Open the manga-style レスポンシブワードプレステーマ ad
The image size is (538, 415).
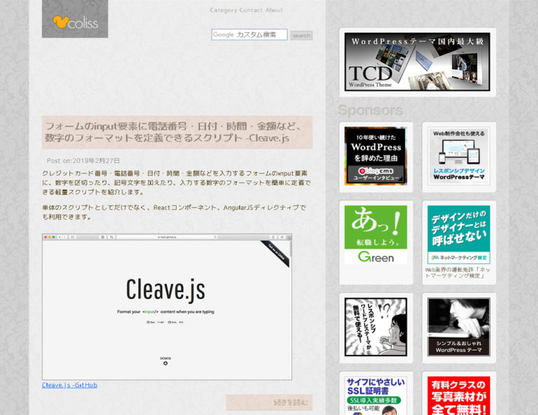point(375,327)
